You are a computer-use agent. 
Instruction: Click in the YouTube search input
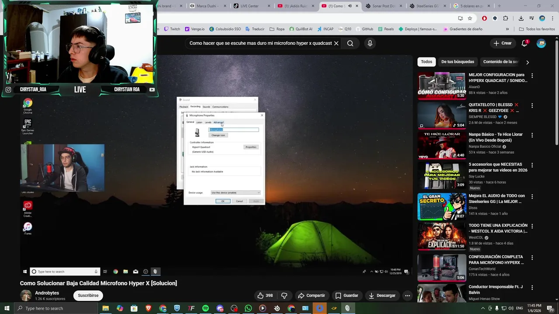point(260,43)
